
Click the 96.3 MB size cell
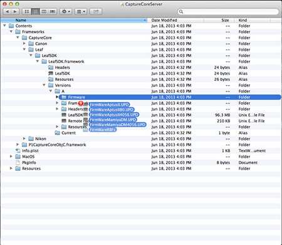[222, 115]
